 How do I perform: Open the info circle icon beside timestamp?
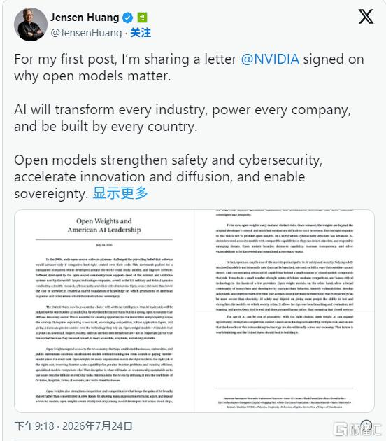[x=366, y=426]
